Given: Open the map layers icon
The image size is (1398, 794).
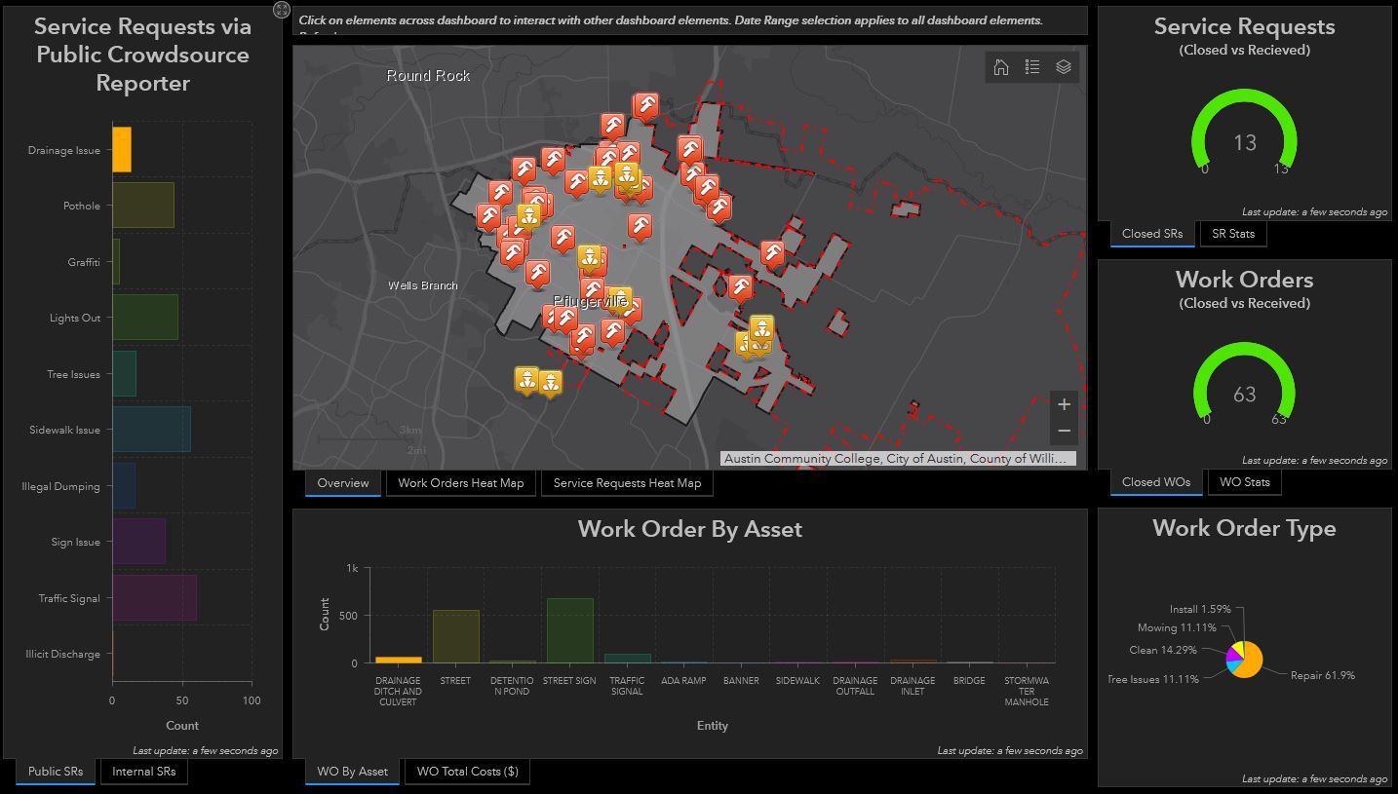Looking at the screenshot, I should (x=1064, y=67).
